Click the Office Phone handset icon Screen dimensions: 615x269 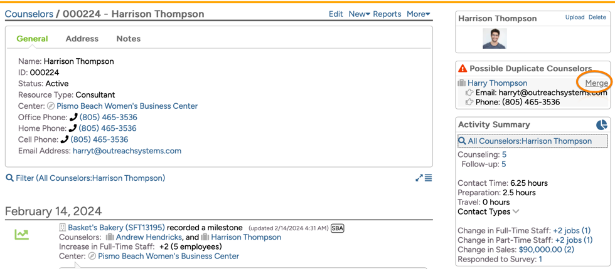pos(73,118)
